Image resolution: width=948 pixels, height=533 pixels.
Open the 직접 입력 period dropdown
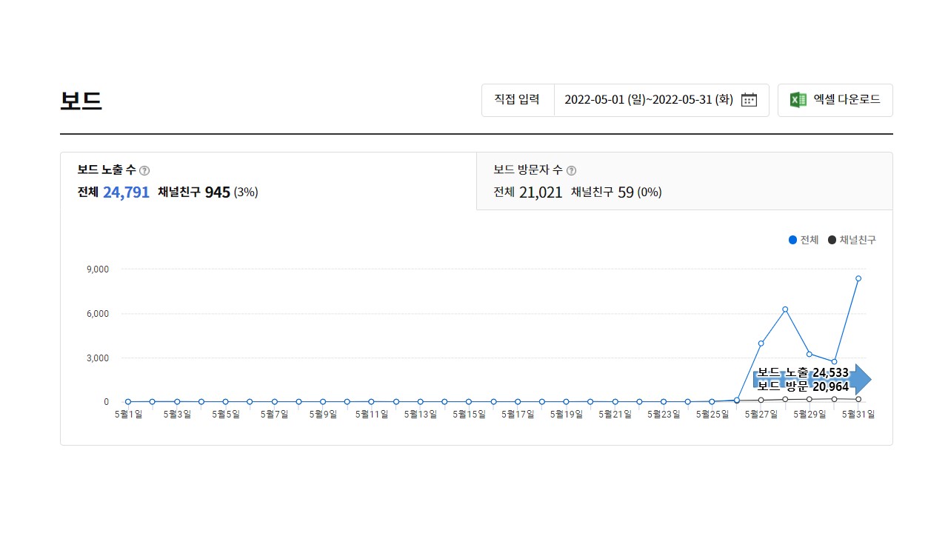point(517,99)
